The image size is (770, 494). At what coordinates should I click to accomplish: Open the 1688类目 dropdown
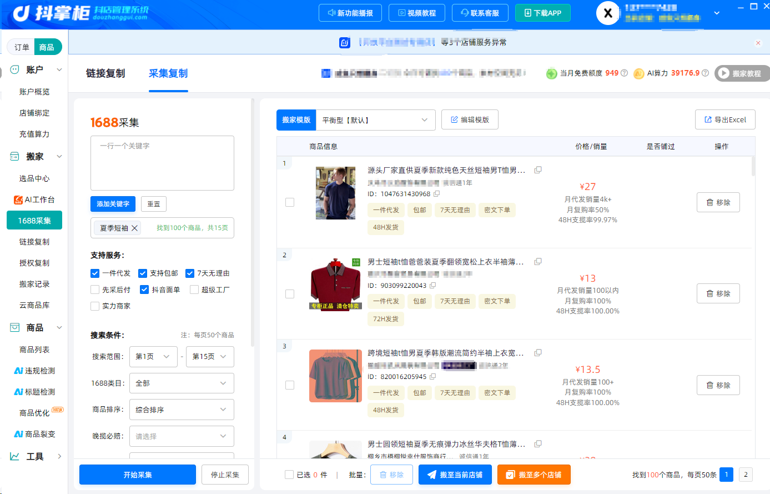182,383
